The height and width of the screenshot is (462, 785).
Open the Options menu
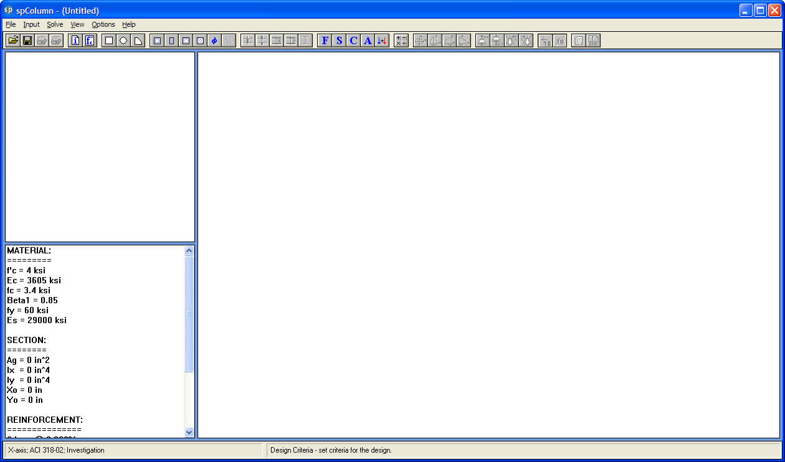click(x=103, y=25)
